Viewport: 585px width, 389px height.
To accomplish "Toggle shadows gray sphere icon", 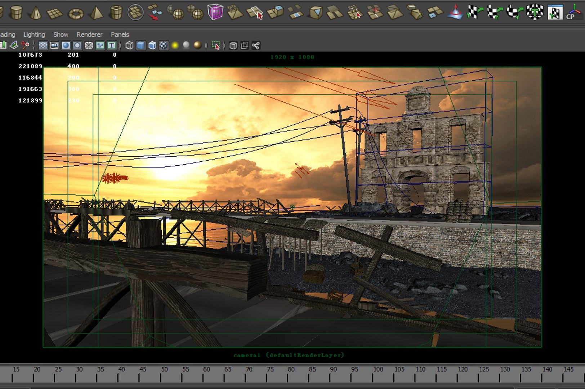I will (x=186, y=45).
